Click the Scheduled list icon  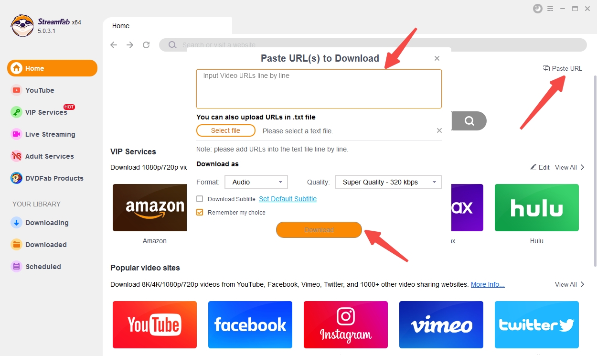(17, 267)
